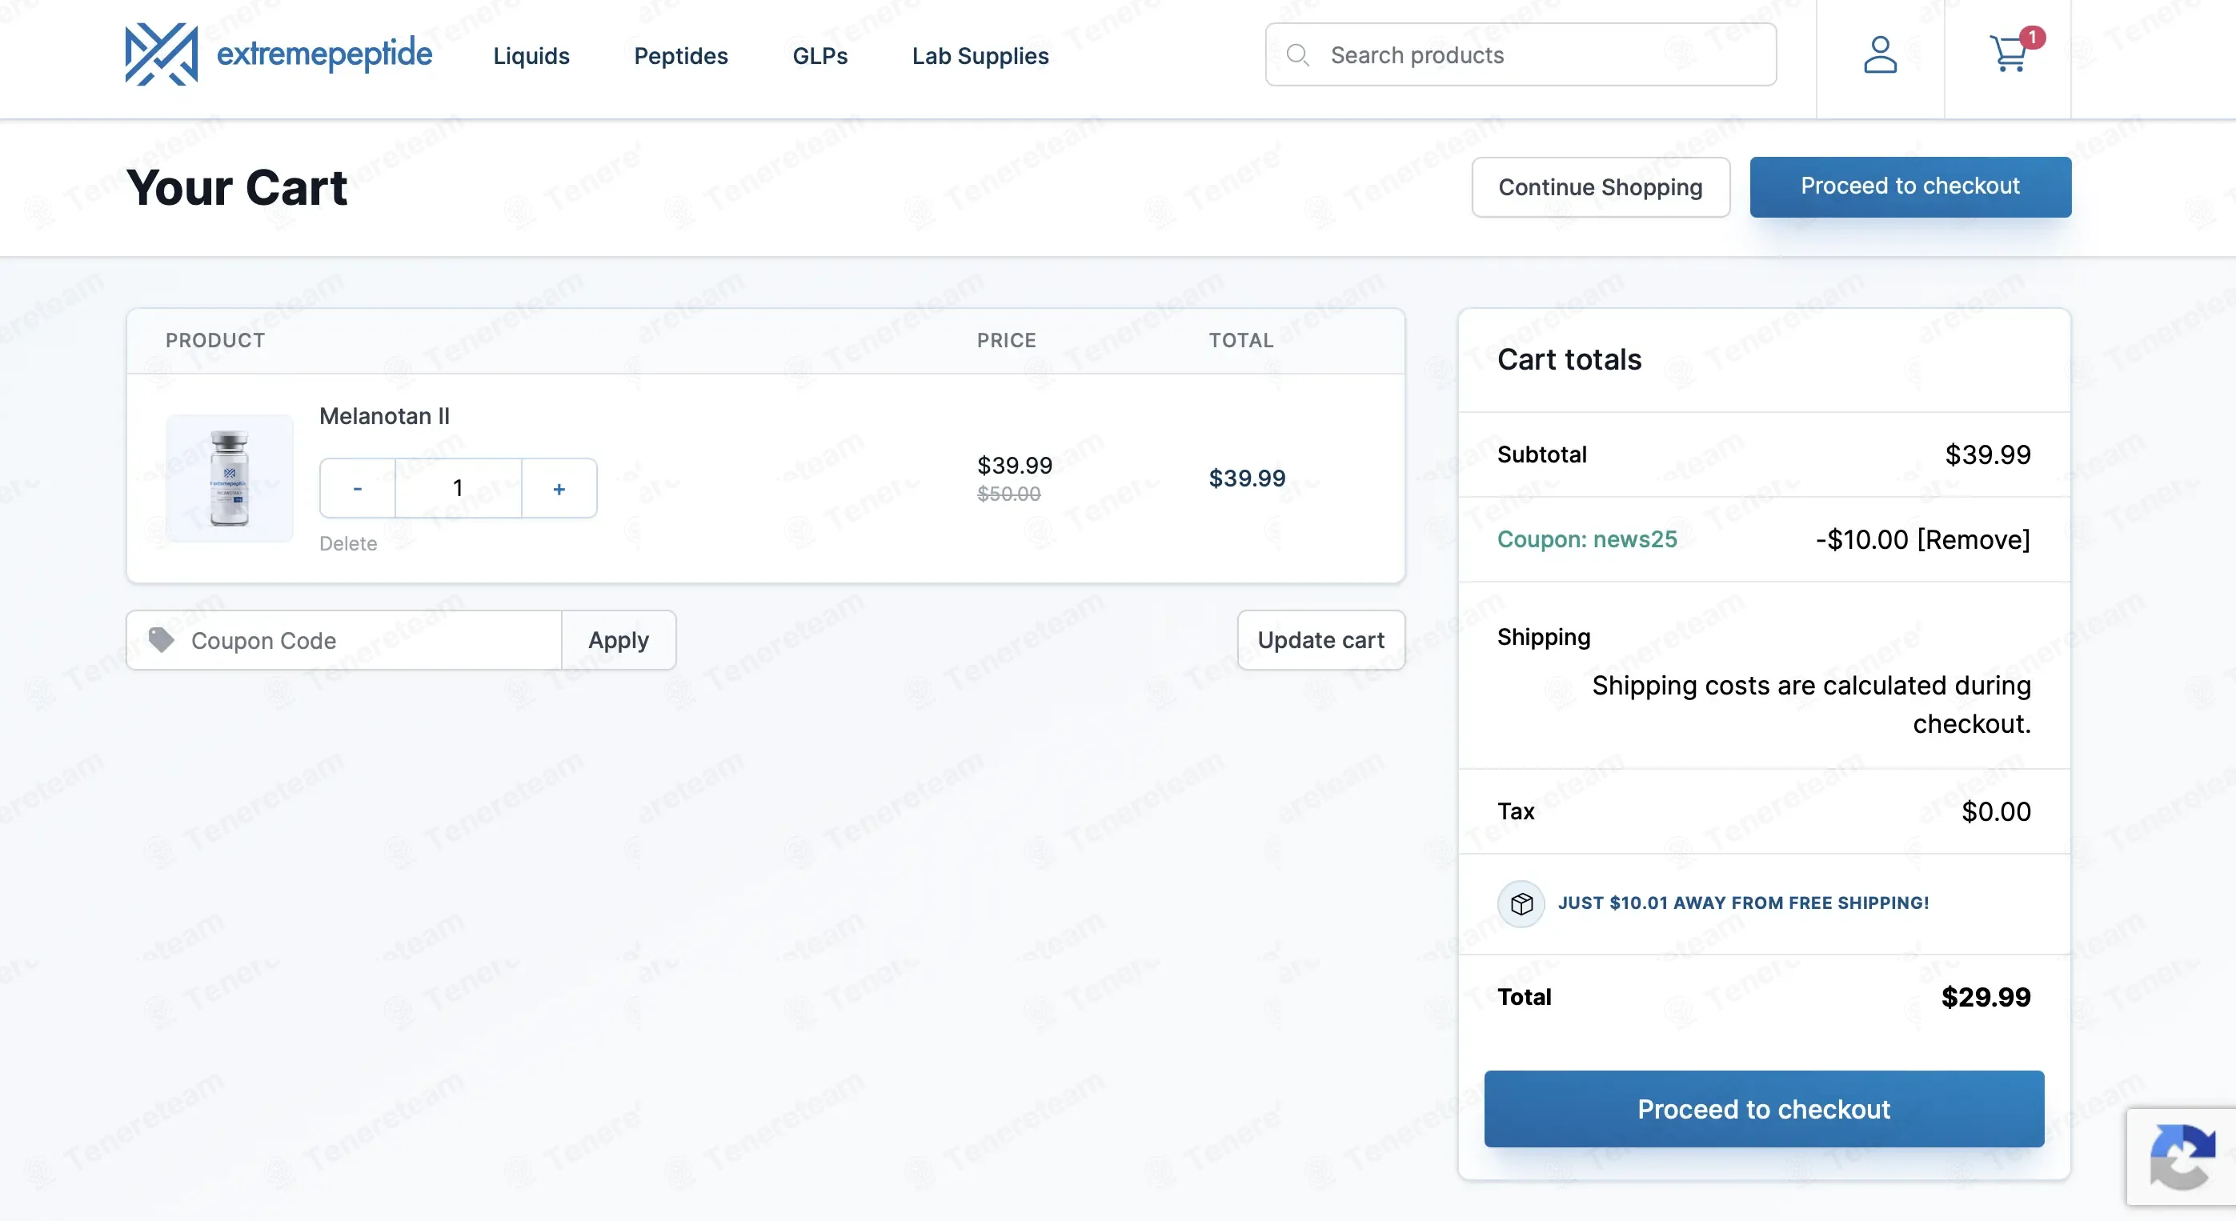Open the shopping cart icon in header
This screenshot has width=2236, height=1221.
coord(2010,54)
